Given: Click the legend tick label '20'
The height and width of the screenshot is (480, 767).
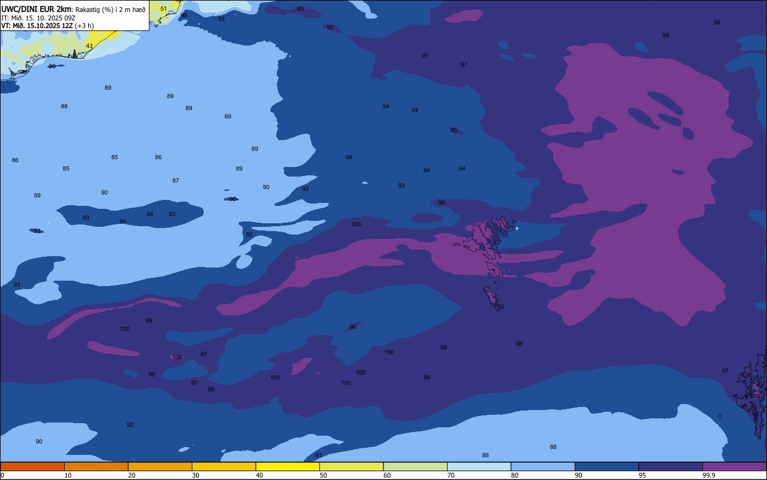Looking at the screenshot, I should coord(132,475).
